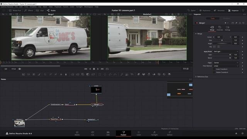Add a Text+ node from toolbar

[x=34, y=75]
